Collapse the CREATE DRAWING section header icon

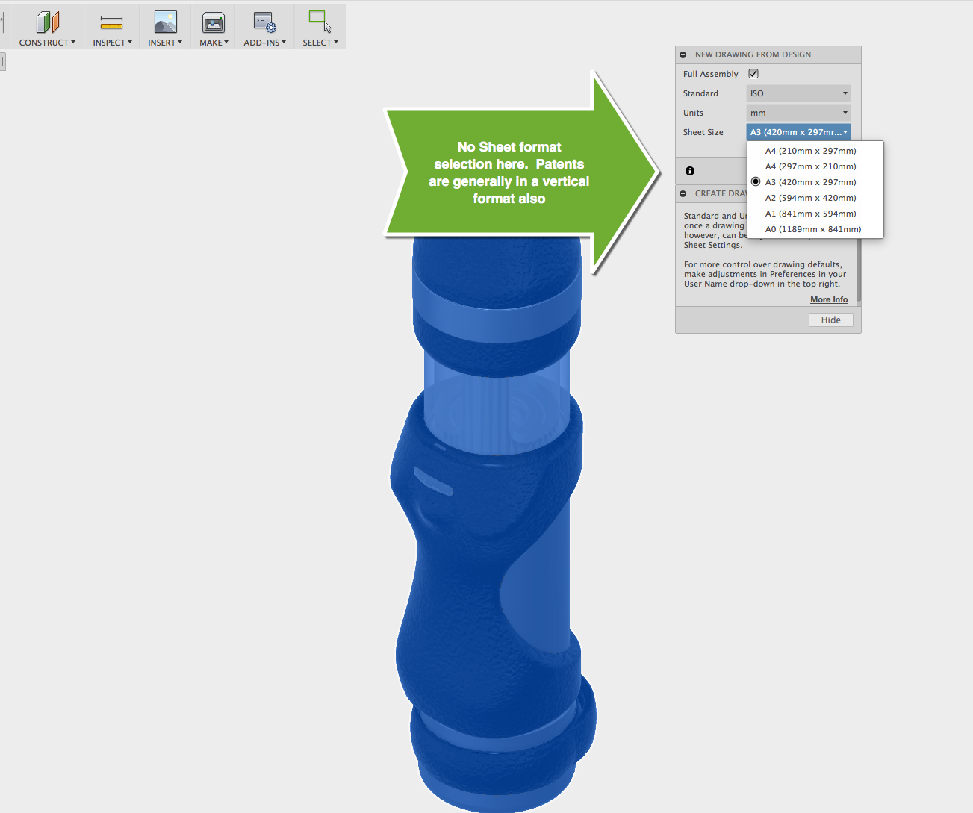683,193
